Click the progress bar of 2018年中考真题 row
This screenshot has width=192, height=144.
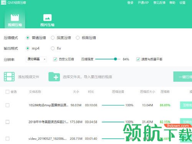click(113, 122)
